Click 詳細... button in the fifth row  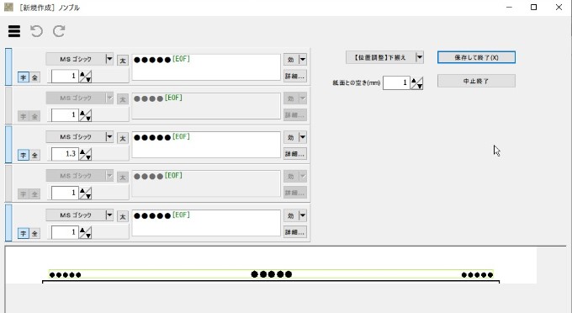click(x=295, y=232)
